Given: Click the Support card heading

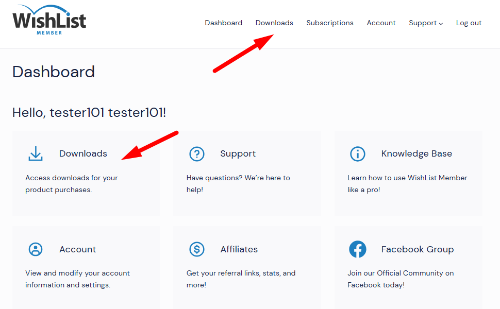Looking at the screenshot, I should pyautogui.click(x=238, y=153).
